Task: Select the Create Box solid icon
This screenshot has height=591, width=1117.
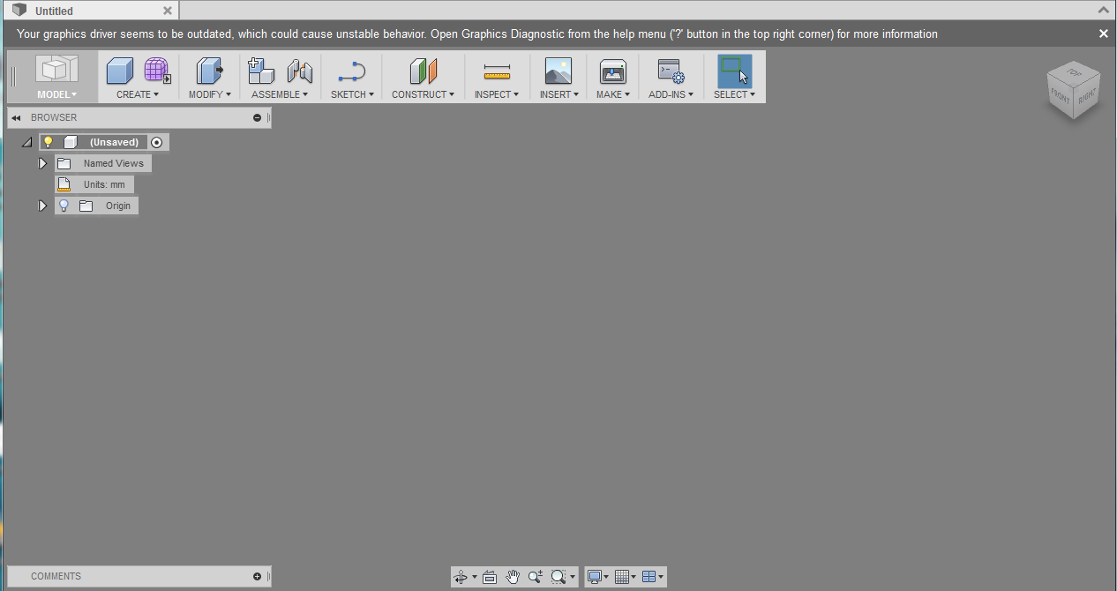Action: pos(120,71)
